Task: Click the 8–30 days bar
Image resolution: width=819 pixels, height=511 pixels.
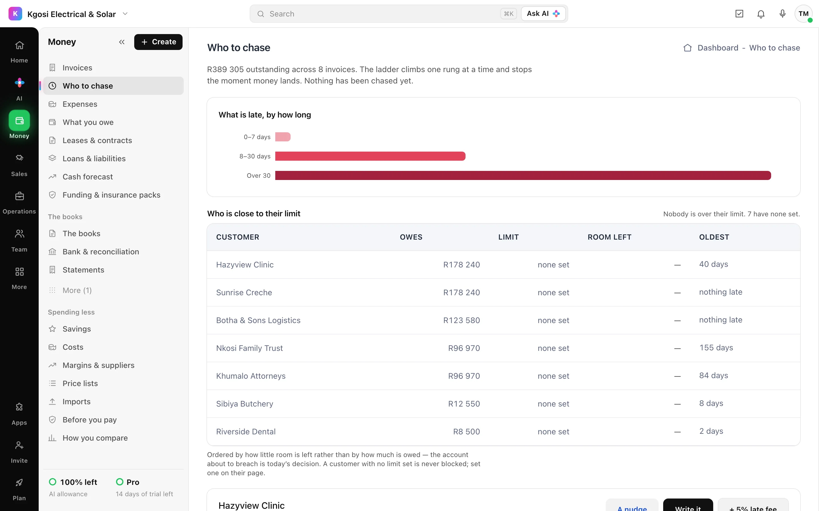Action: (370, 156)
